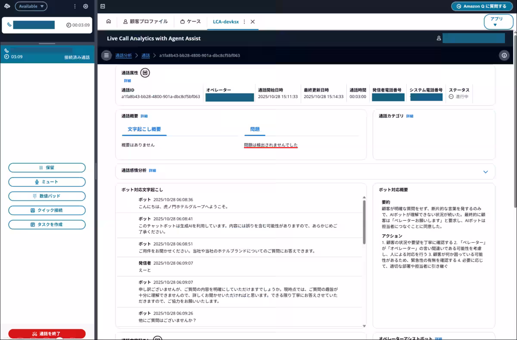Open the three-dot menu beside Available status
Image resolution: width=517 pixels, height=340 pixels.
[x=75, y=6]
